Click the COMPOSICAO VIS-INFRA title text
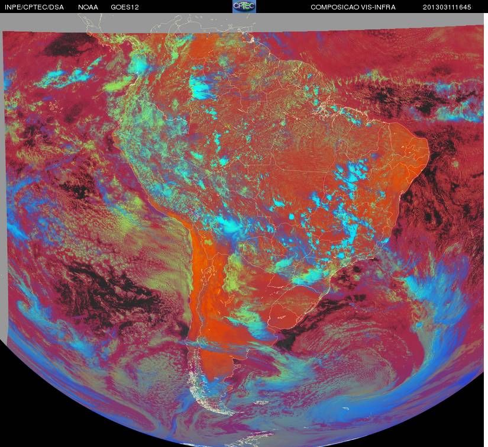This screenshot has width=488, height=447. [x=353, y=7]
